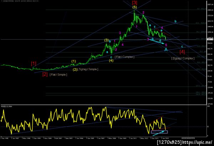Screen dimensions: 214x146
Task: Select the '[ Flat / Simple ]' annotation
Action: click(x=58, y=75)
